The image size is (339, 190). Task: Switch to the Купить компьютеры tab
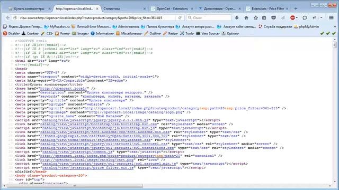coord(29,8)
